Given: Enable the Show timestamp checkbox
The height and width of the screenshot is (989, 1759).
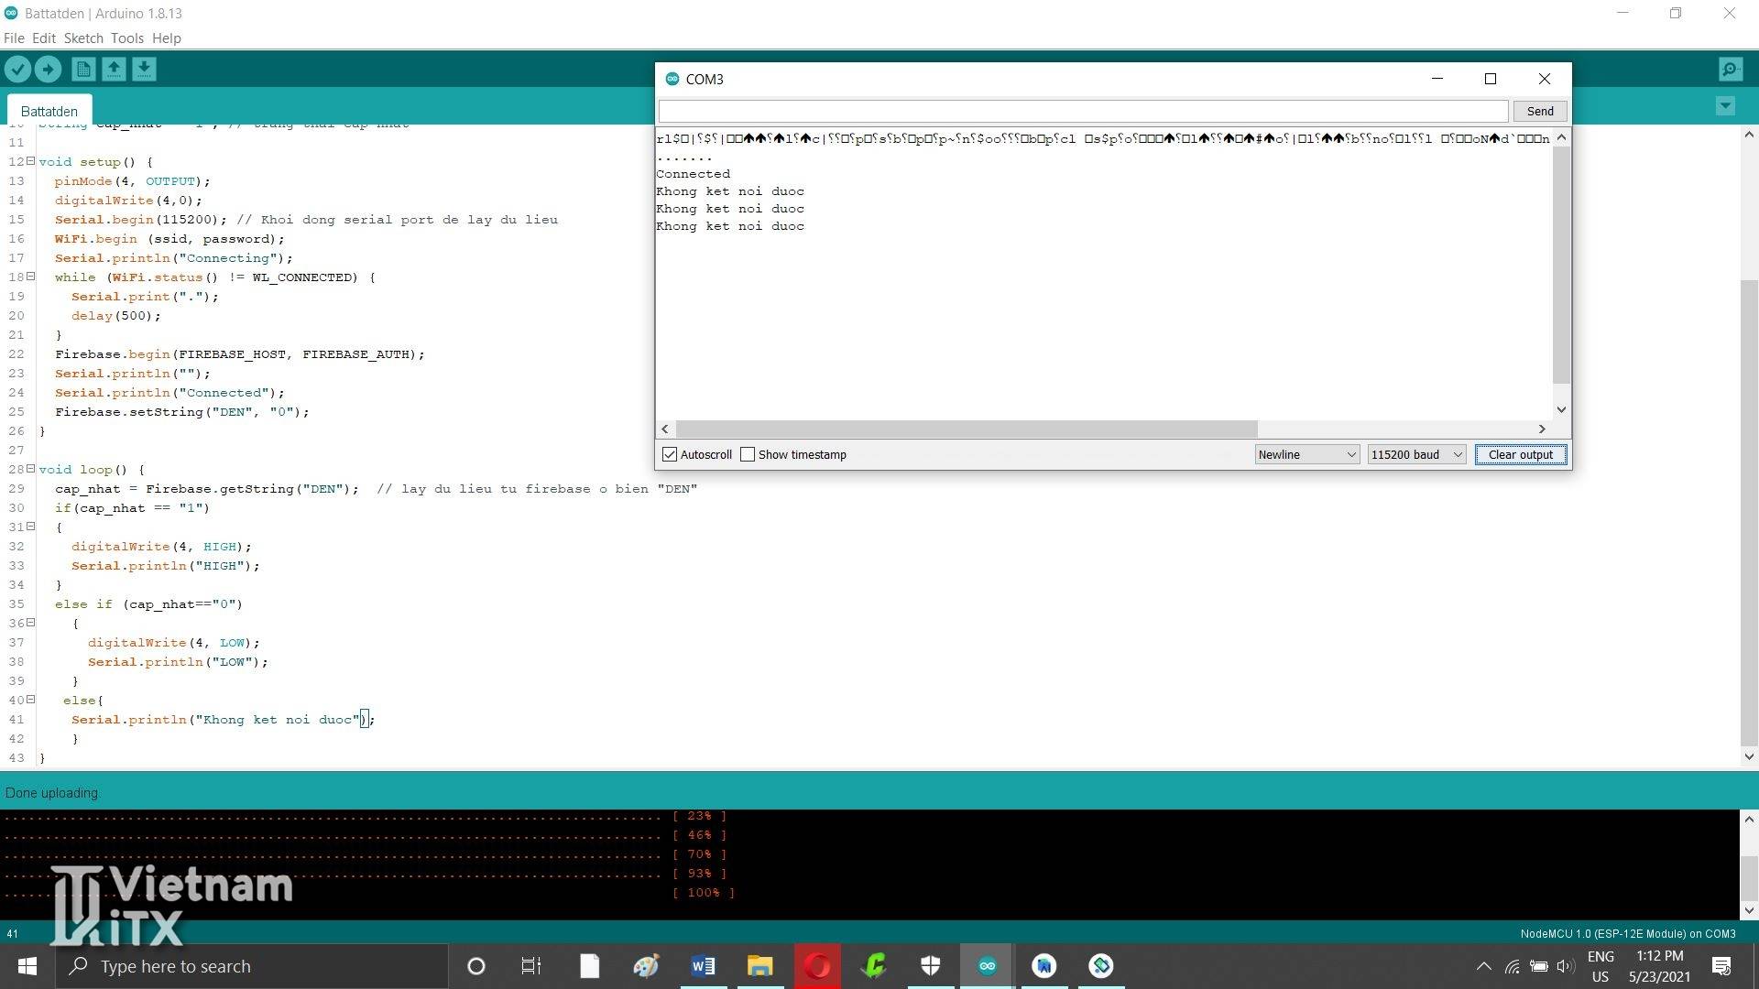Looking at the screenshot, I should pyautogui.click(x=748, y=454).
